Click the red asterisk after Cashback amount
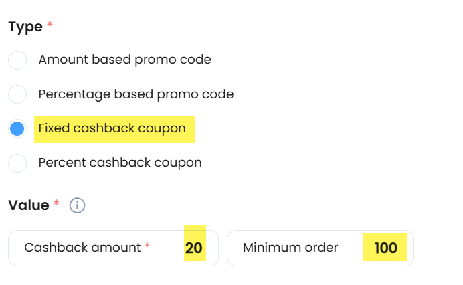463x285 pixels. point(147,245)
